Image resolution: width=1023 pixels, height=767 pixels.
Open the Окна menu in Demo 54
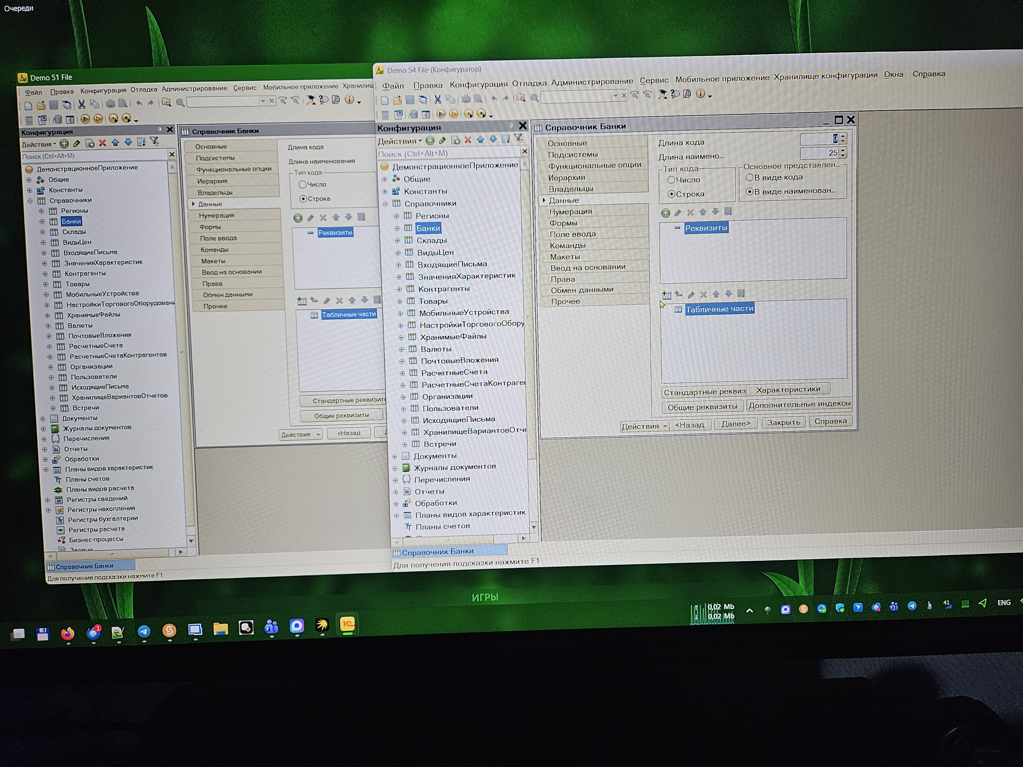894,74
